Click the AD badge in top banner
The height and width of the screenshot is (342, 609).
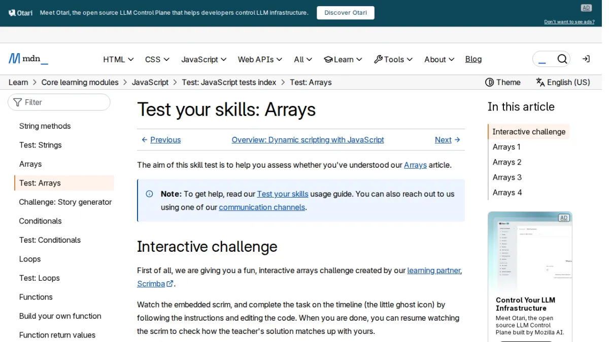[586, 8]
